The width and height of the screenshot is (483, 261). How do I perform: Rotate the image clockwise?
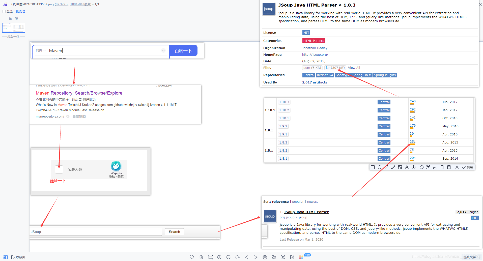pyautogui.click(x=238, y=257)
